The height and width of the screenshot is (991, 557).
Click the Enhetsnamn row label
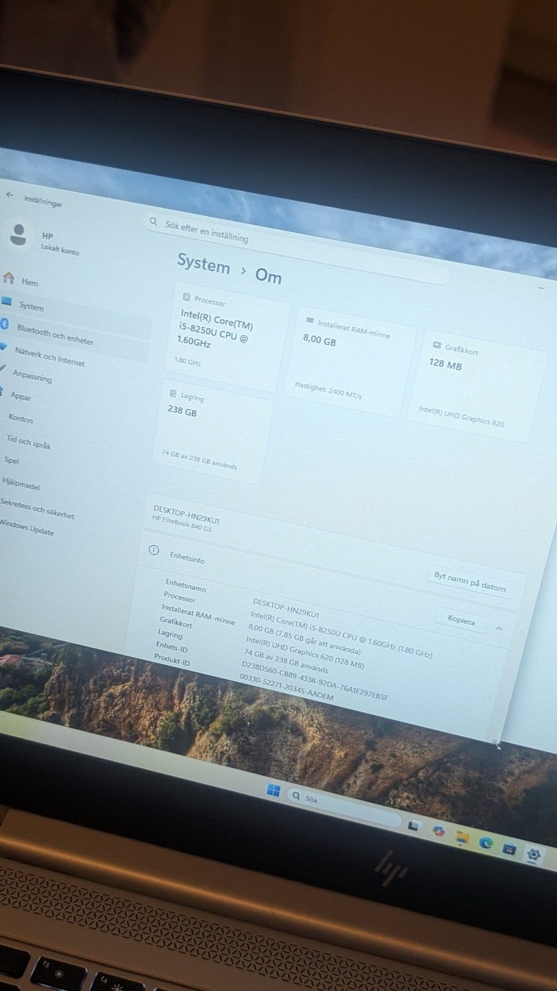[x=186, y=585]
